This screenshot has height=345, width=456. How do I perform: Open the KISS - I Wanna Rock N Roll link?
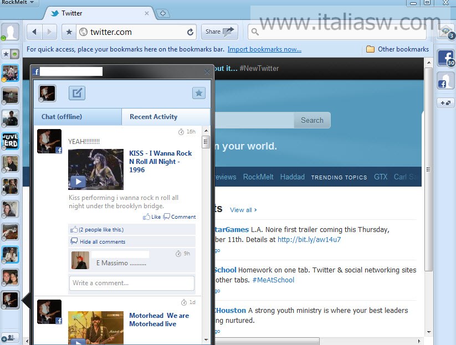(x=161, y=161)
